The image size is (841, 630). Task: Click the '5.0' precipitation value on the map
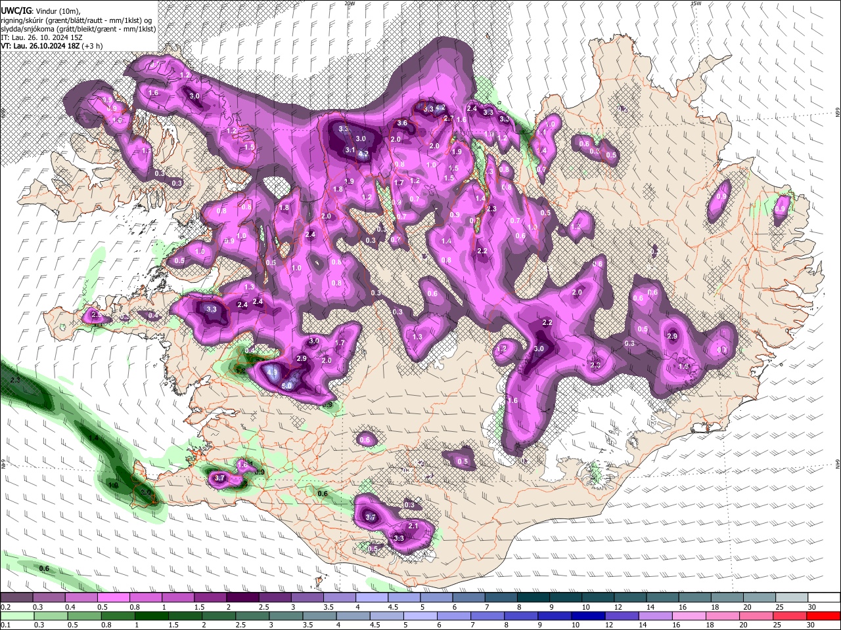[286, 386]
